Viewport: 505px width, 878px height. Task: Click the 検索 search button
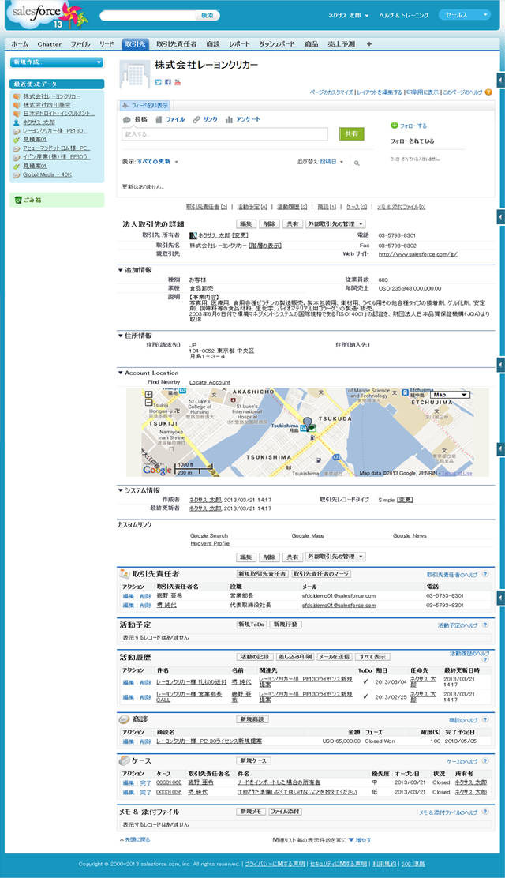[208, 16]
